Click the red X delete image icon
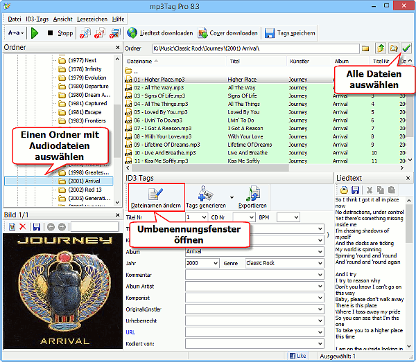The image size is (416, 362). point(23,227)
